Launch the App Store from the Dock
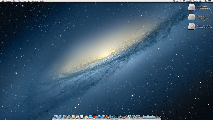This screenshot has height=120, width=213. coord(60,117)
